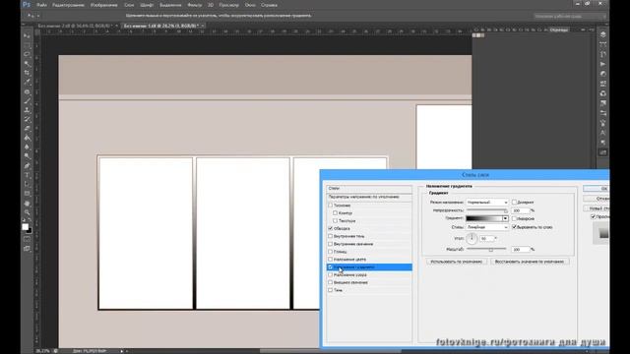Enable the Внутренняя тень checkbox
This screenshot has height=354, width=630.
tap(331, 236)
